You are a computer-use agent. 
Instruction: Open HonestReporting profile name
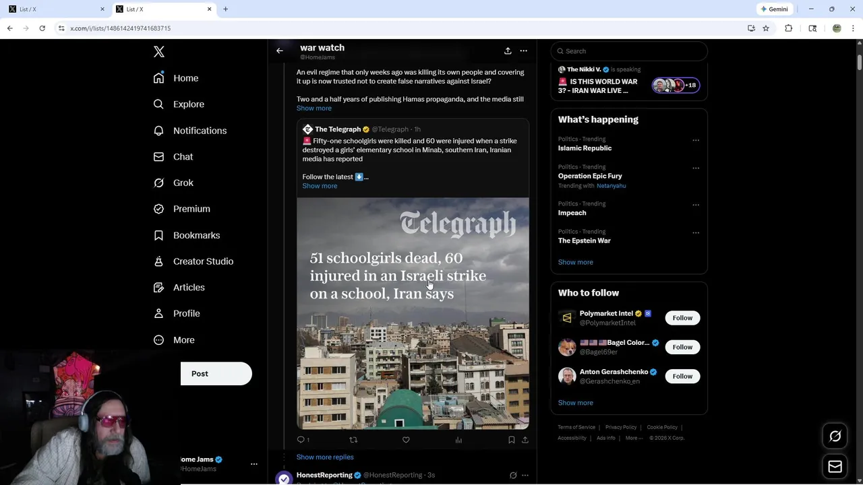(324, 475)
